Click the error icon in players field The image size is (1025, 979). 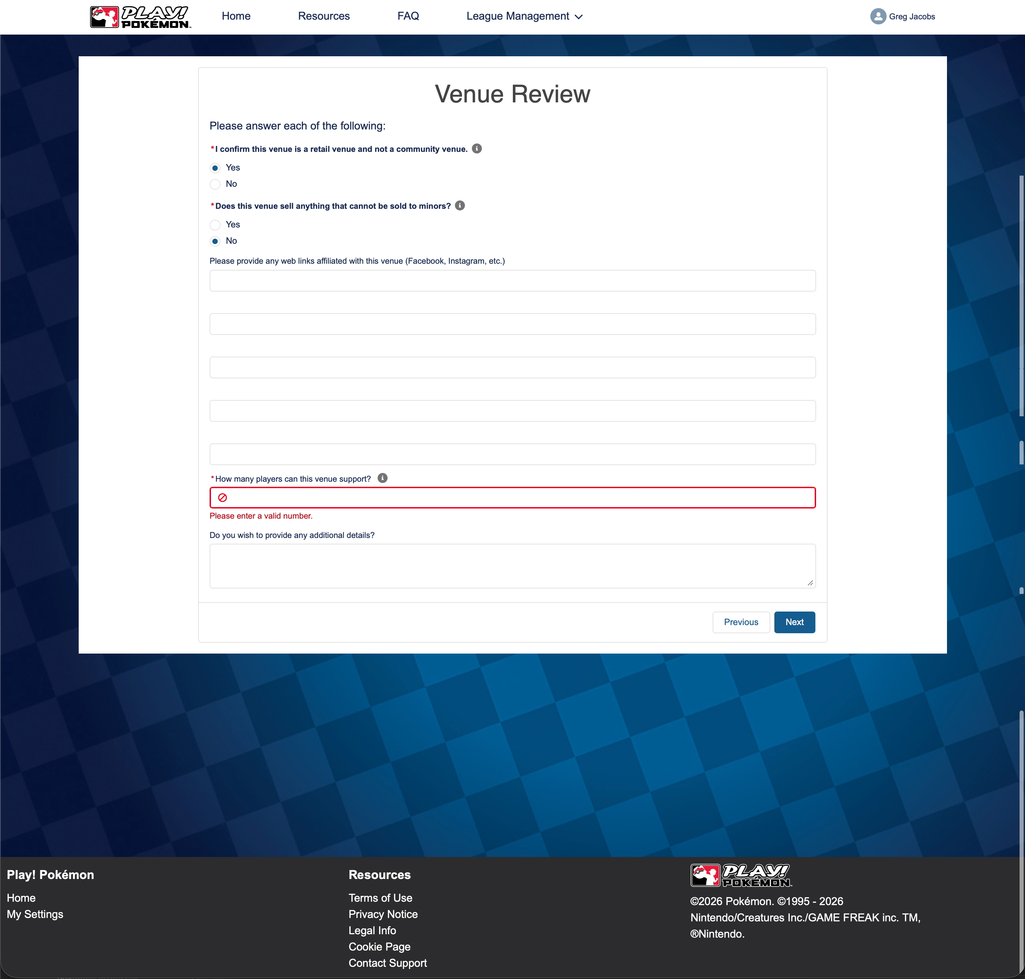click(x=223, y=498)
